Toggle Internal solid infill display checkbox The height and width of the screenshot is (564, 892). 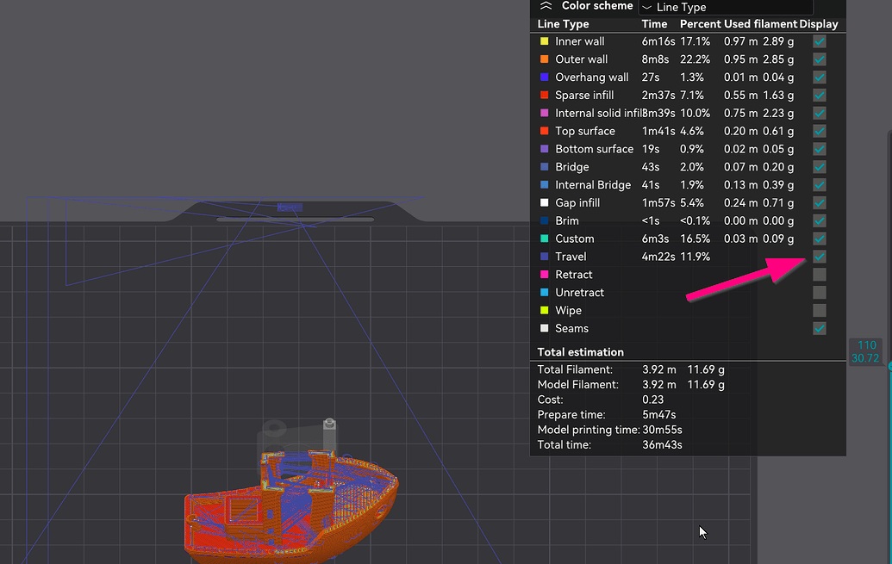coord(820,113)
